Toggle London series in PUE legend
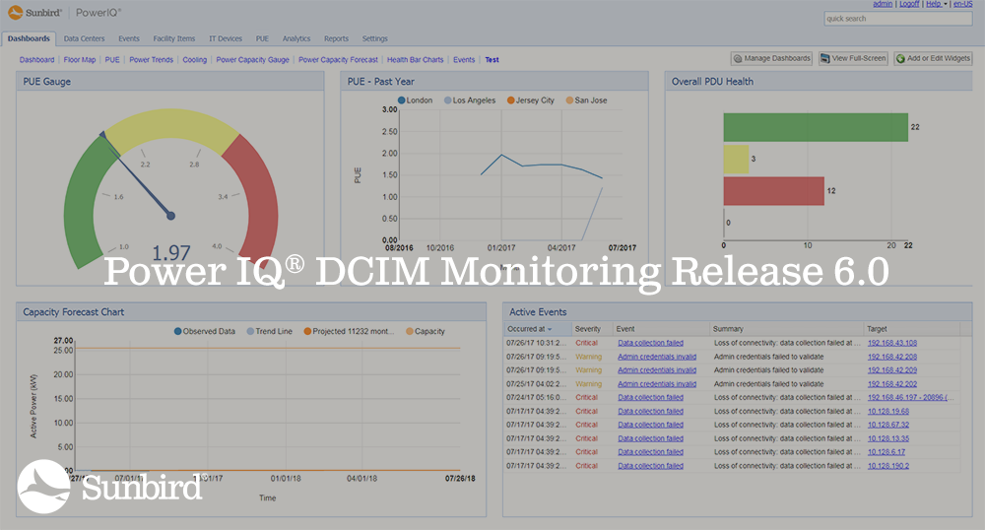The width and height of the screenshot is (985, 530). coord(415,100)
